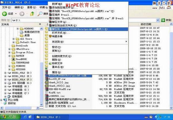This screenshot has width=173, height=120.
Task: Click Internet Explorer quick launch icon
Action: click(25, 117)
